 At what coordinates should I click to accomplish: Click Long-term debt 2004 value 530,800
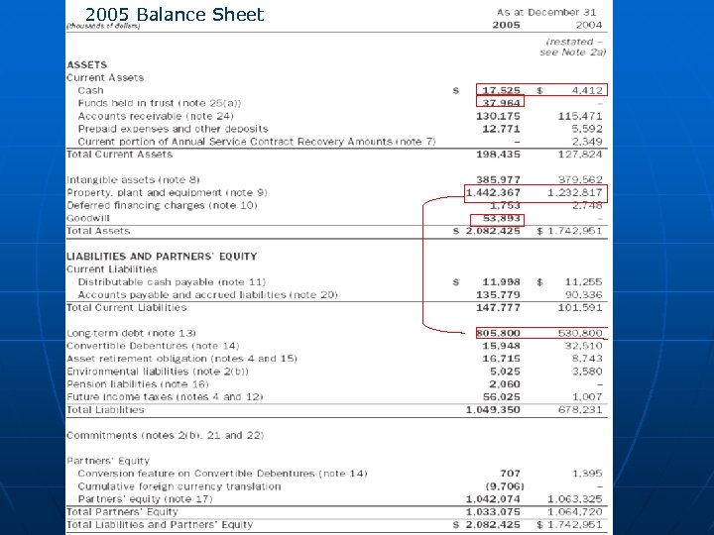point(580,333)
